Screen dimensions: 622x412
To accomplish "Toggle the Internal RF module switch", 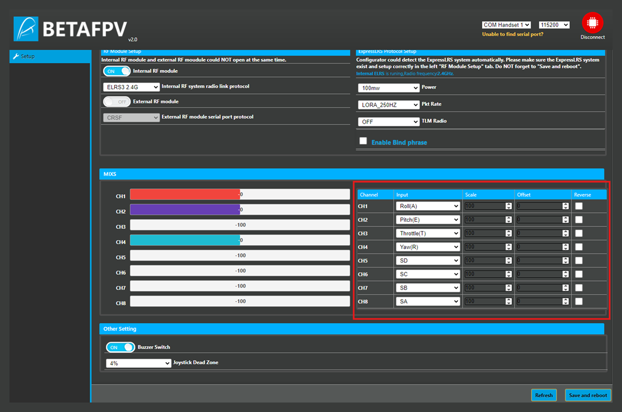I will tap(117, 71).
